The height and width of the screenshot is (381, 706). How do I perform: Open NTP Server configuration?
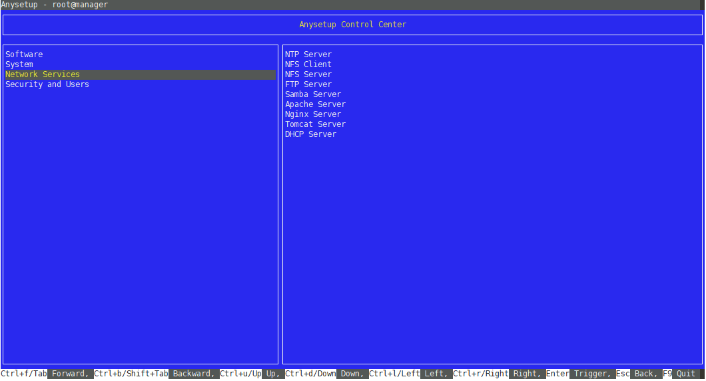[308, 55]
